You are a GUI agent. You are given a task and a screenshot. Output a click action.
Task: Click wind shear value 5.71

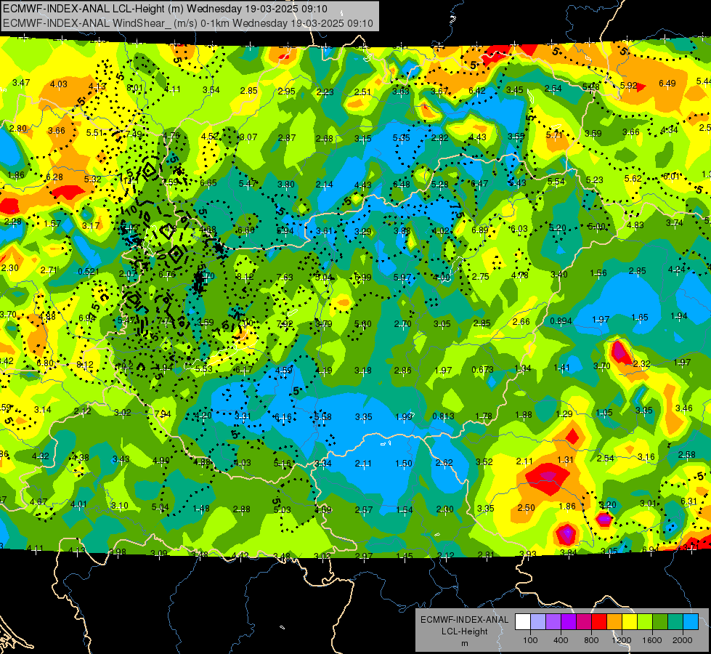click(554, 134)
